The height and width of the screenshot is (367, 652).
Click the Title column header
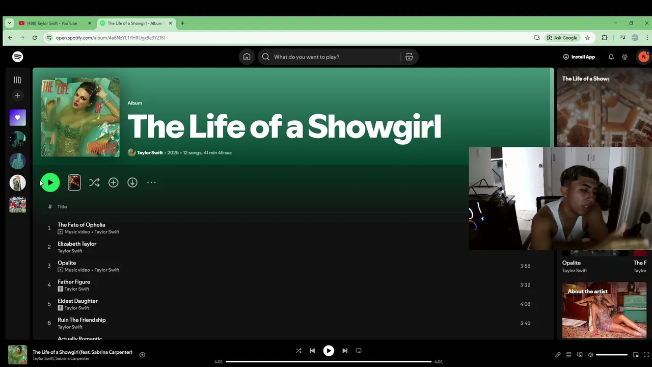click(x=62, y=206)
